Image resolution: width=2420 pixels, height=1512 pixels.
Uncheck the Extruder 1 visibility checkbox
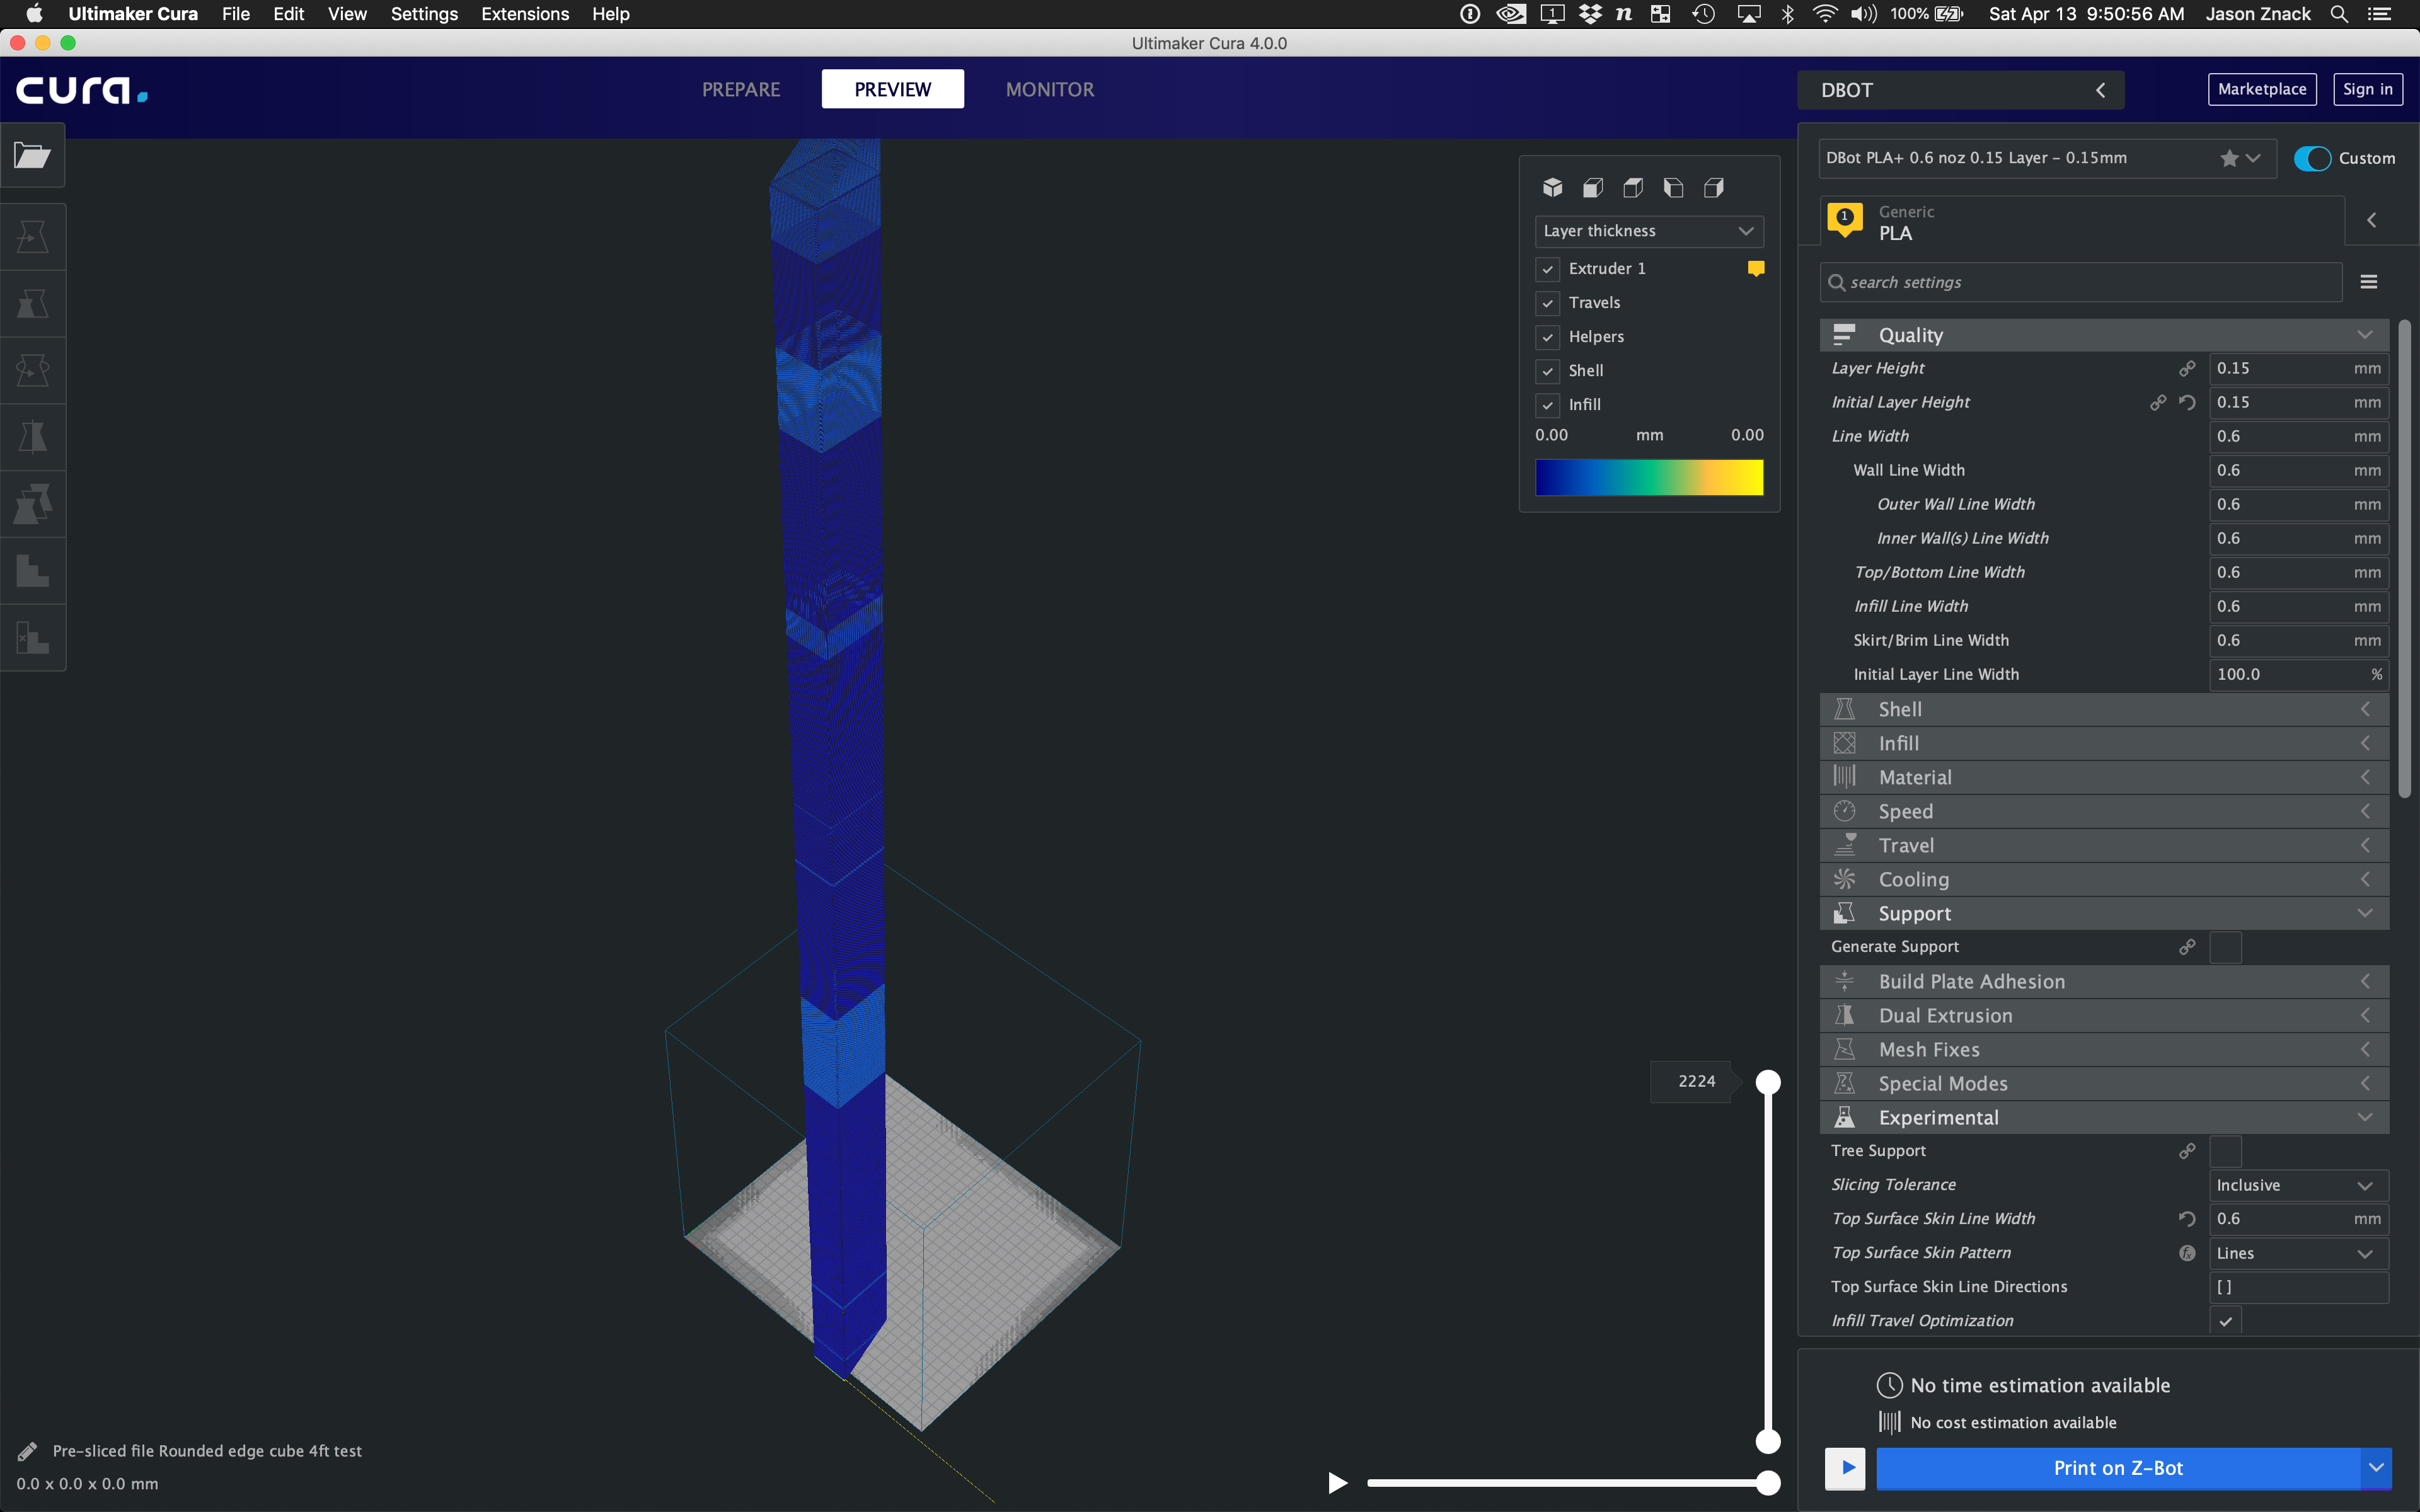coord(1548,269)
